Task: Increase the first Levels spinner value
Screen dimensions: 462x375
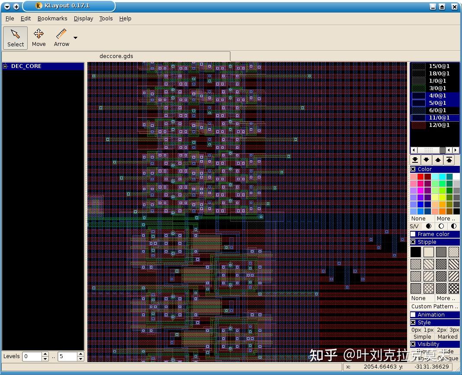Action: (45, 354)
